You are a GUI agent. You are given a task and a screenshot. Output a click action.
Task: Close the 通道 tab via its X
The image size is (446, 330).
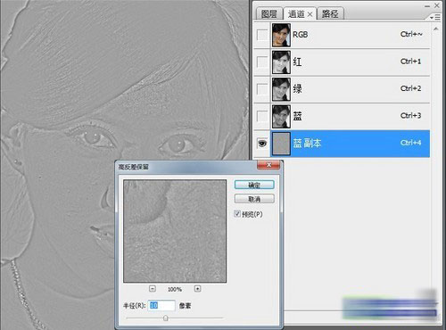pyautogui.click(x=310, y=14)
